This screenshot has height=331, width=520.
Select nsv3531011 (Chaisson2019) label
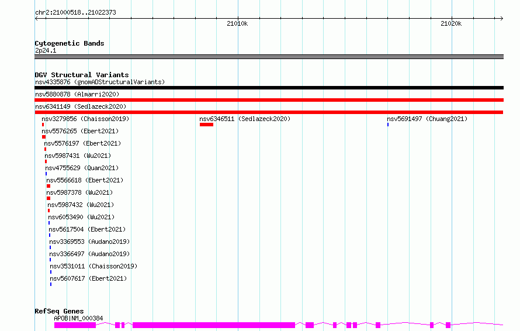[93, 266]
